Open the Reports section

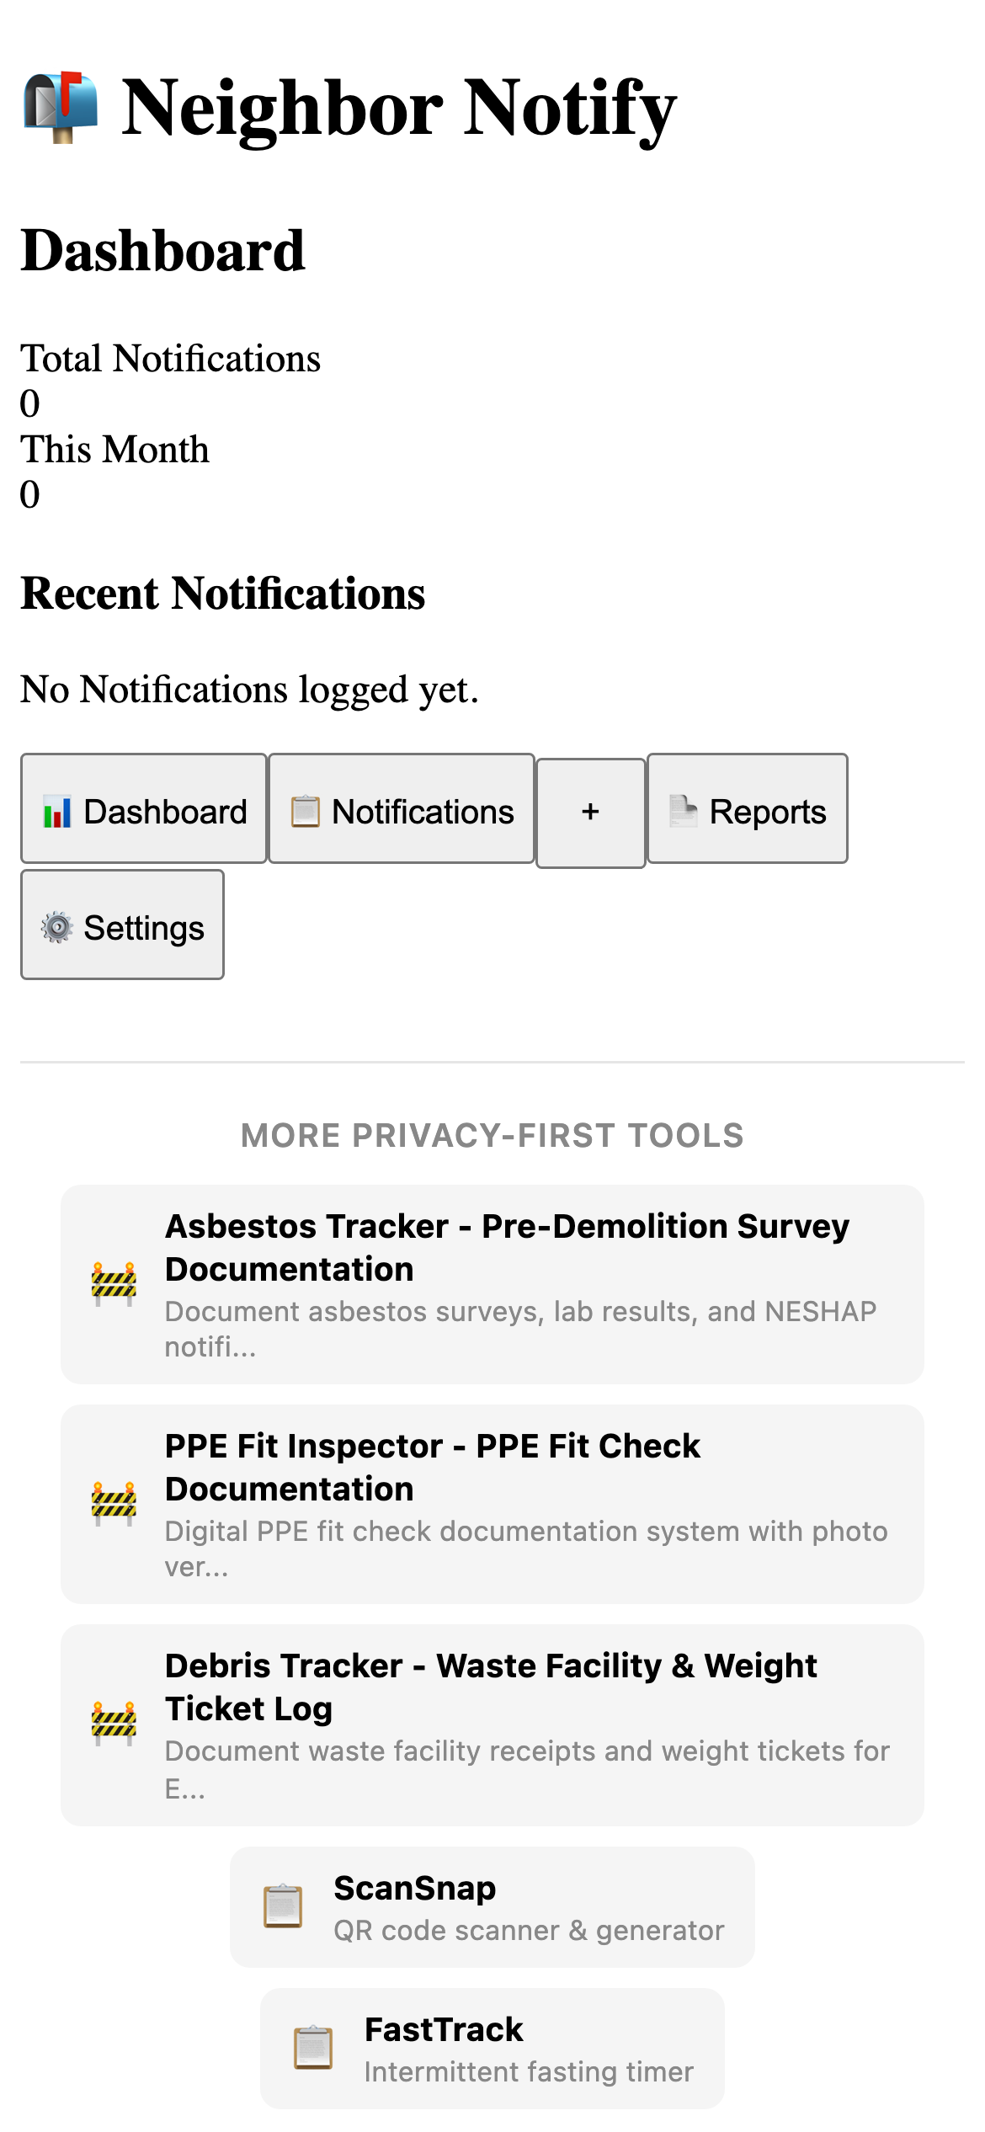point(748,811)
